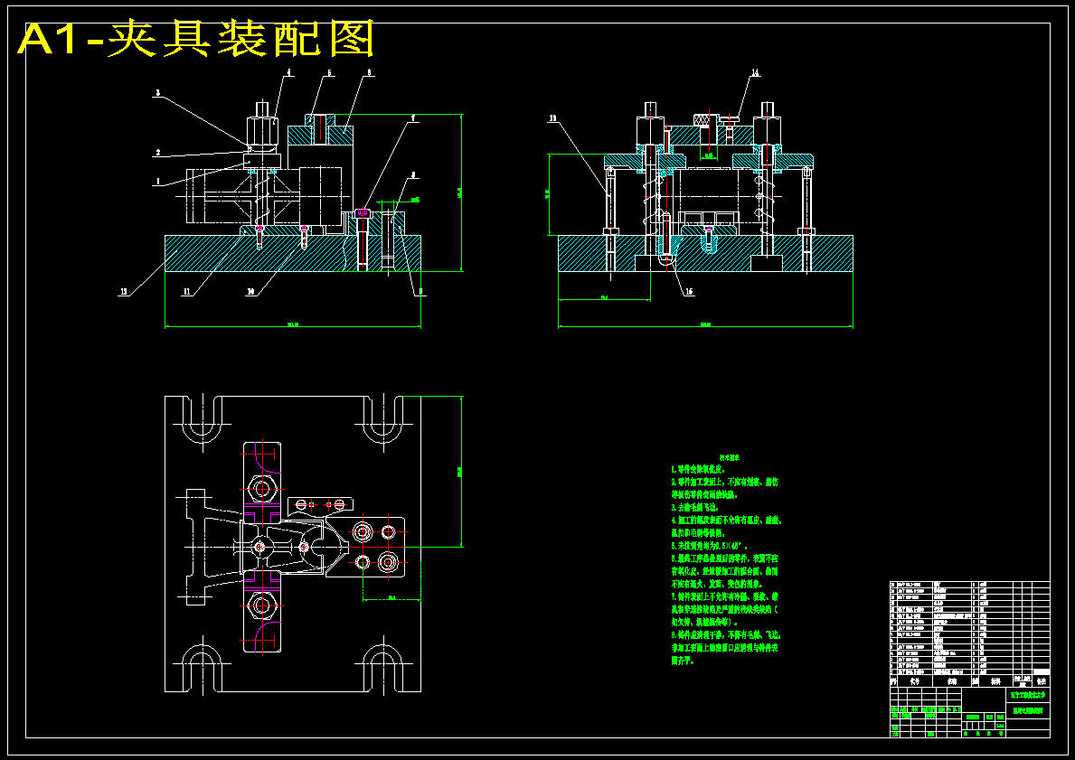Click the knurled knob in the right section view

(x=701, y=120)
